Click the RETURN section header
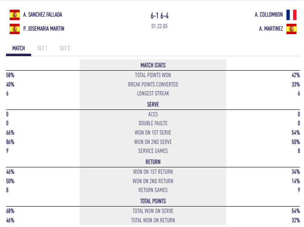The image size is (304, 227). tap(153, 162)
